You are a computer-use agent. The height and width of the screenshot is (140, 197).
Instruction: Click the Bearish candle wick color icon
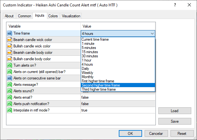click(9, 40)
